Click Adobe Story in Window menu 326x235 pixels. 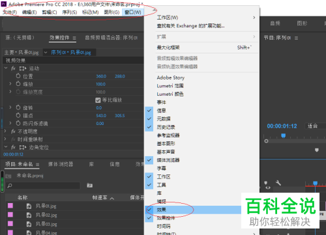[171, 77]
